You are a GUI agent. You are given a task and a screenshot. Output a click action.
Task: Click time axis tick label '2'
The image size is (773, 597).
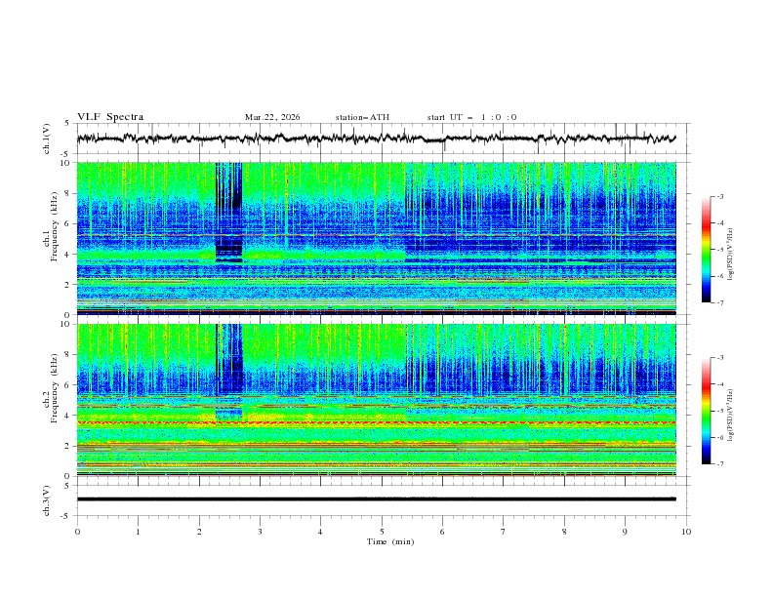point(199,532)
